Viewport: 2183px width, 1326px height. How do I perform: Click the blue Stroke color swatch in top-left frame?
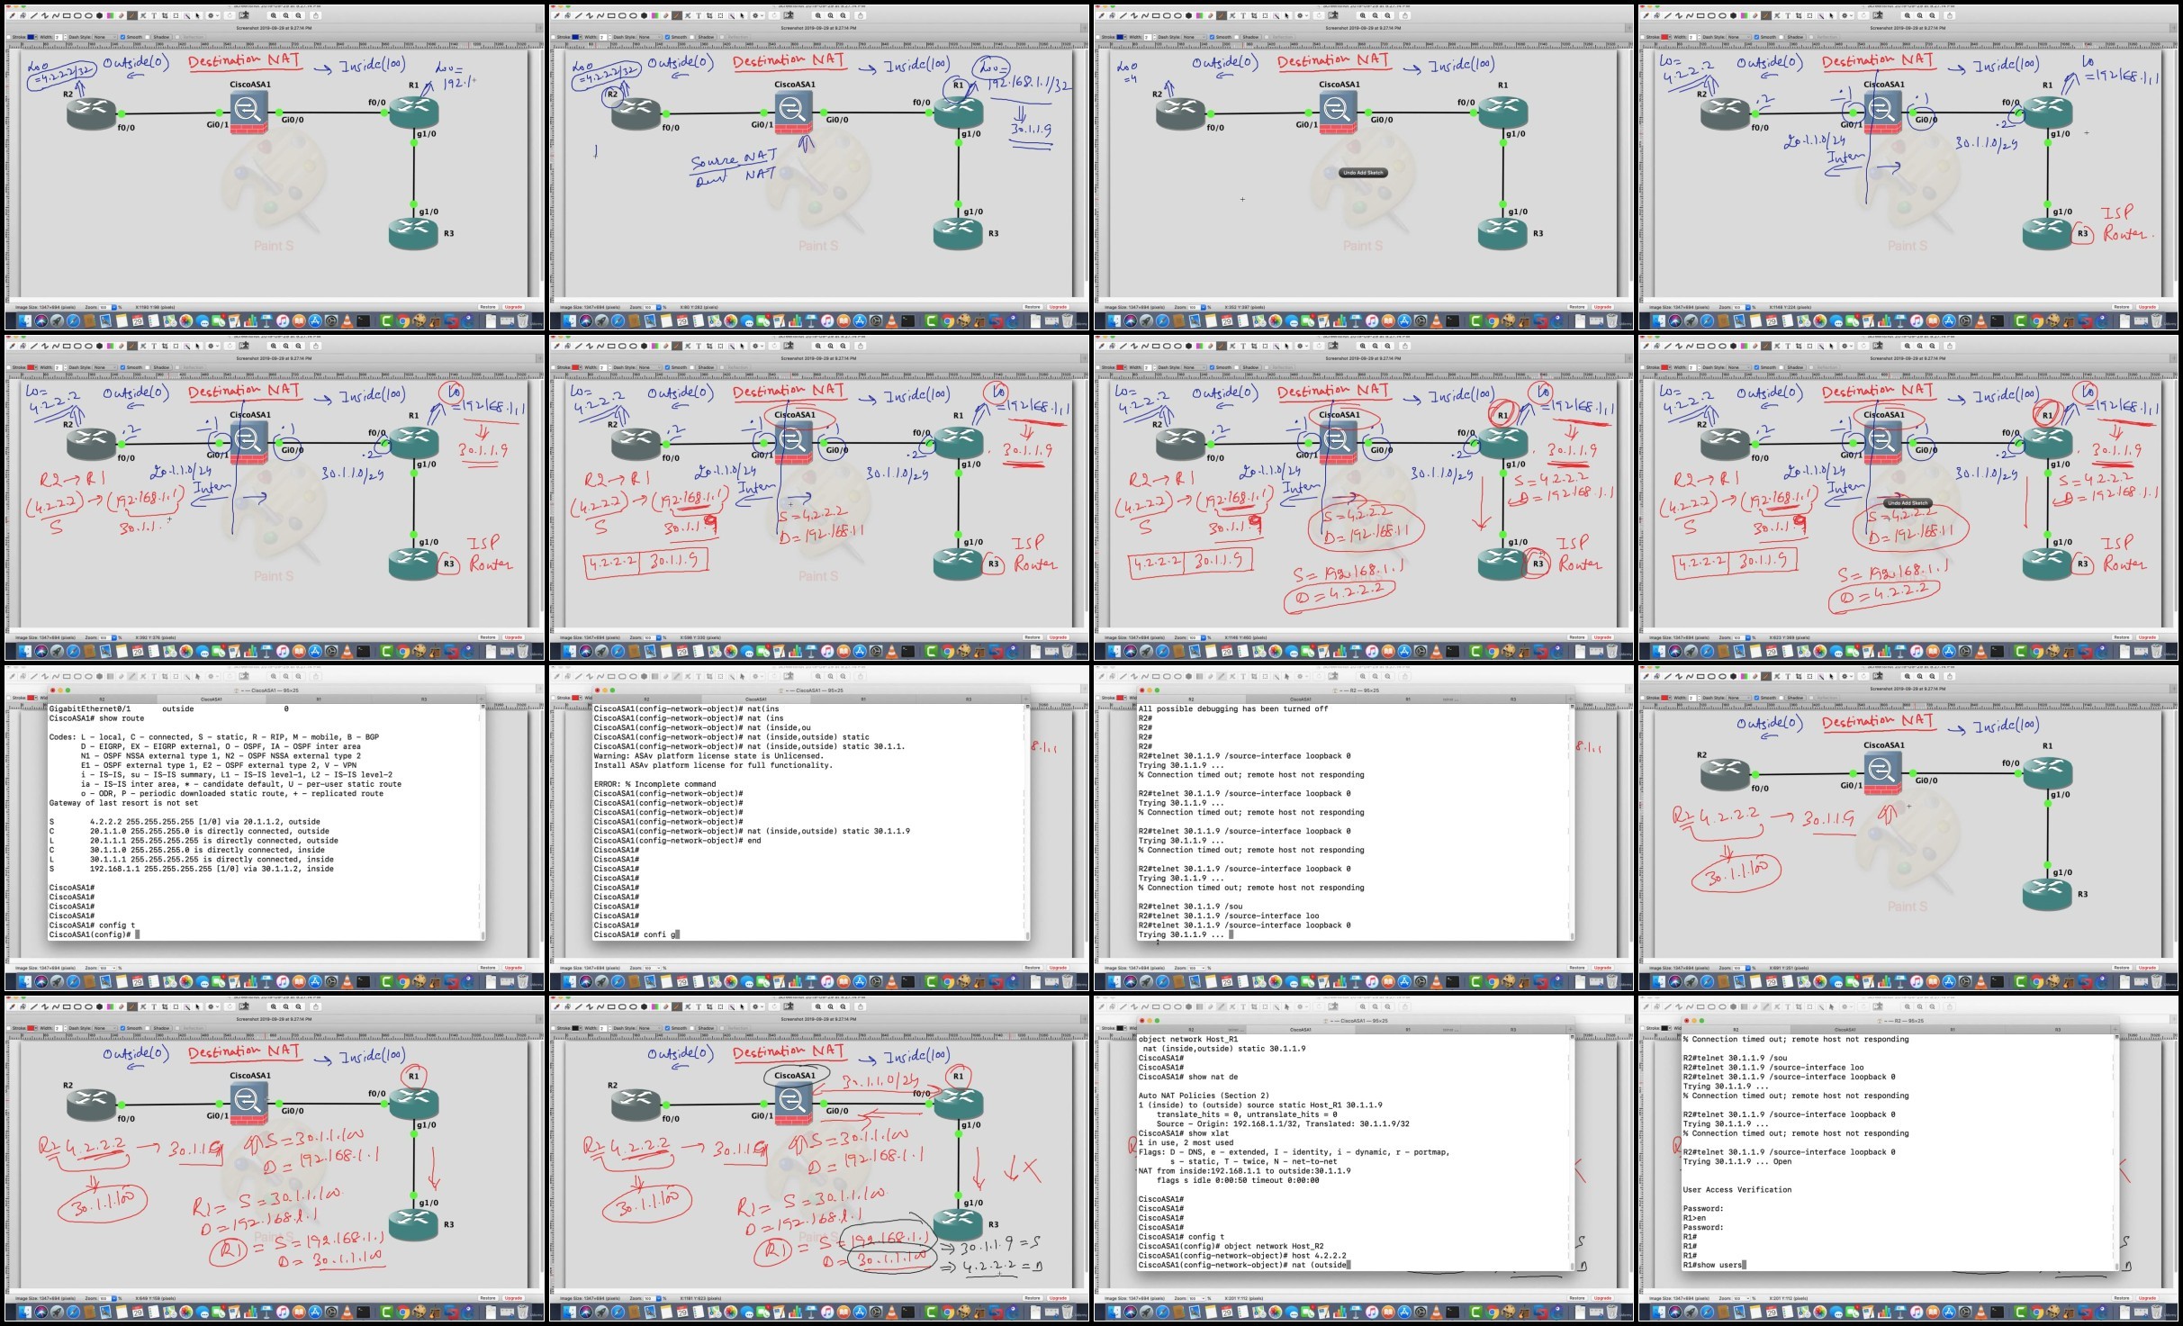pyautogui.click(x=31, y=37)
